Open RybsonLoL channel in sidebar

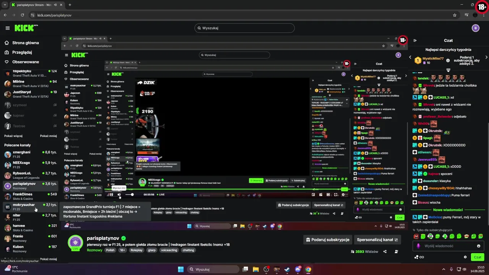coord(30,175)
